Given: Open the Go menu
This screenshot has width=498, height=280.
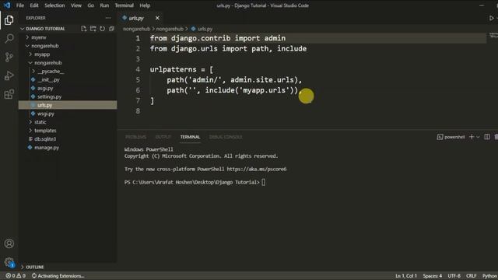Looking at the screenshot, I should pos(91,5).
